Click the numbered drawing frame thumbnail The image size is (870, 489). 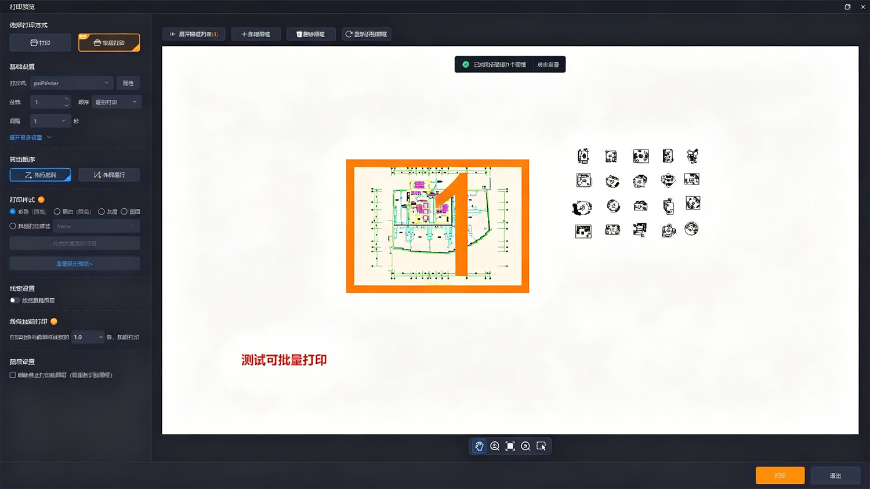[437, 226]
